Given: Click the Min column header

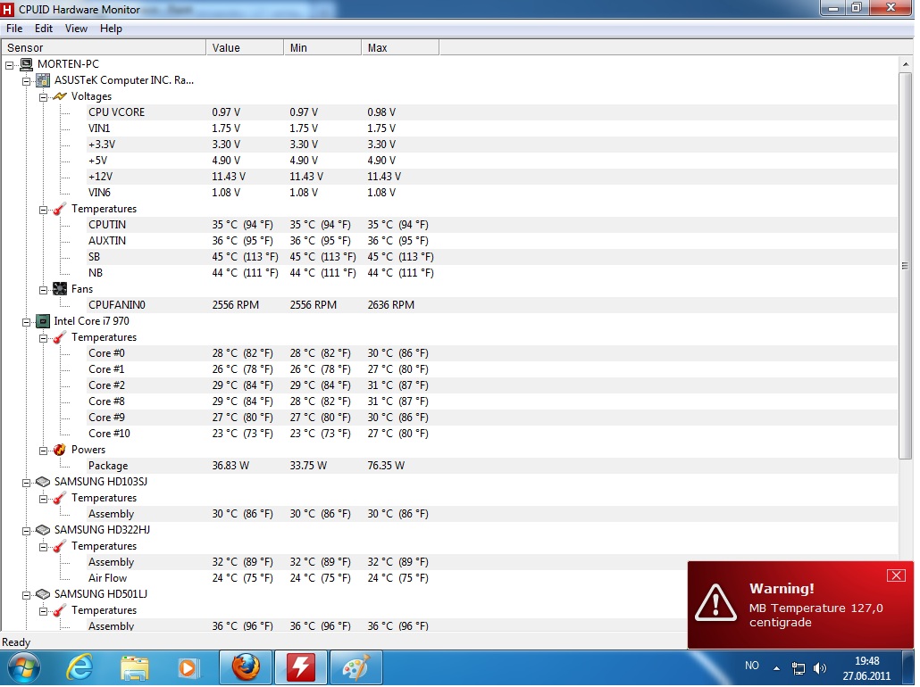Looking at the screenshot, I should pyautogui.click(x=322, y=48).
